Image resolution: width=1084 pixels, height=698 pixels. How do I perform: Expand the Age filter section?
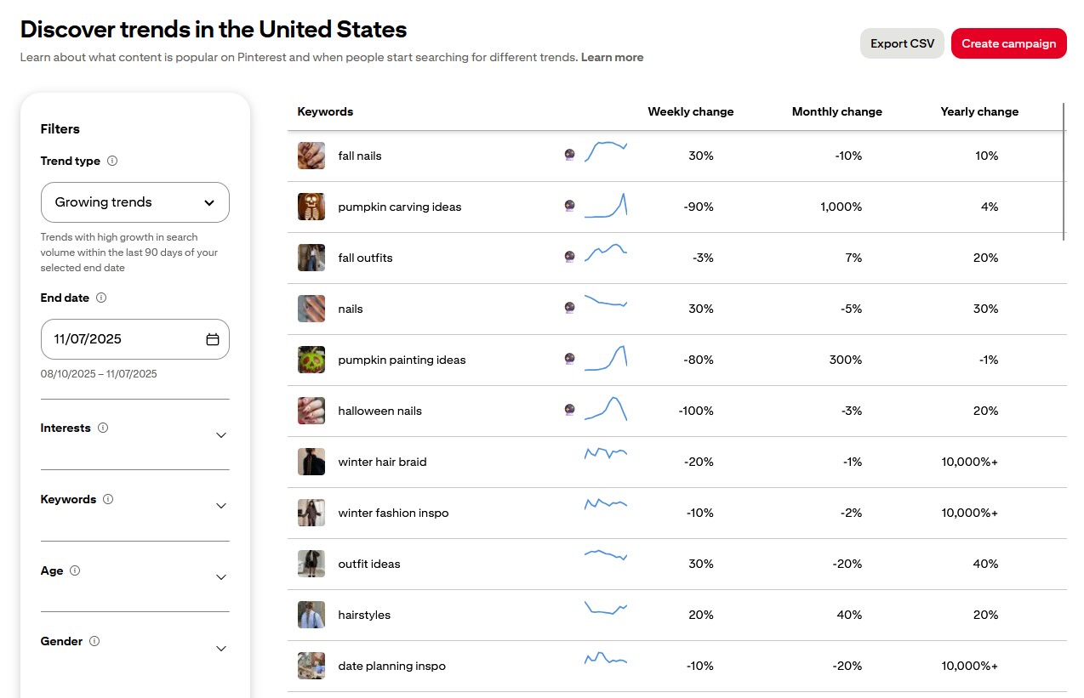pyautogui.click(x=221, y=577)
